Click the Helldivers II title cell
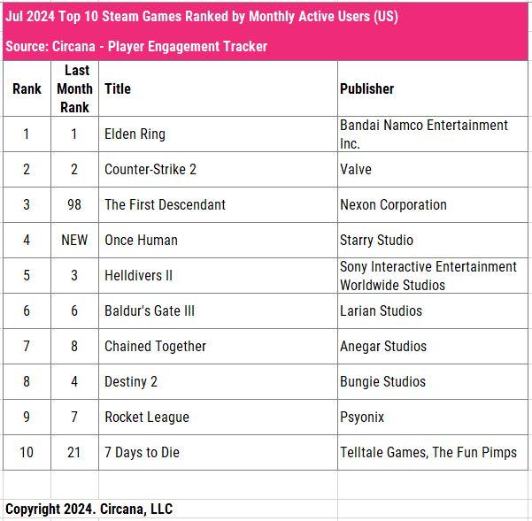 tap(139, 275)
